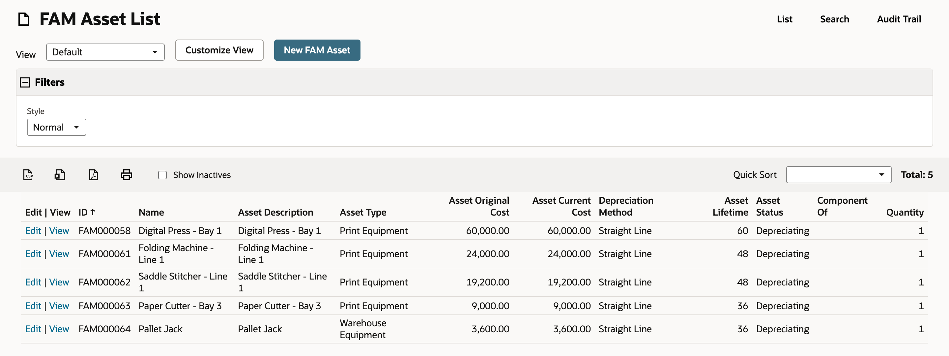View asset FAM000058
949x356 pixels.
pos(59,231)
